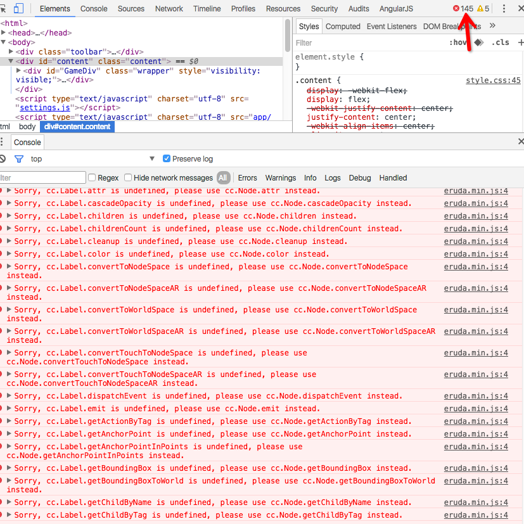Open the style.css:45 source link
The image size is (524, 524).
point(493,80)
